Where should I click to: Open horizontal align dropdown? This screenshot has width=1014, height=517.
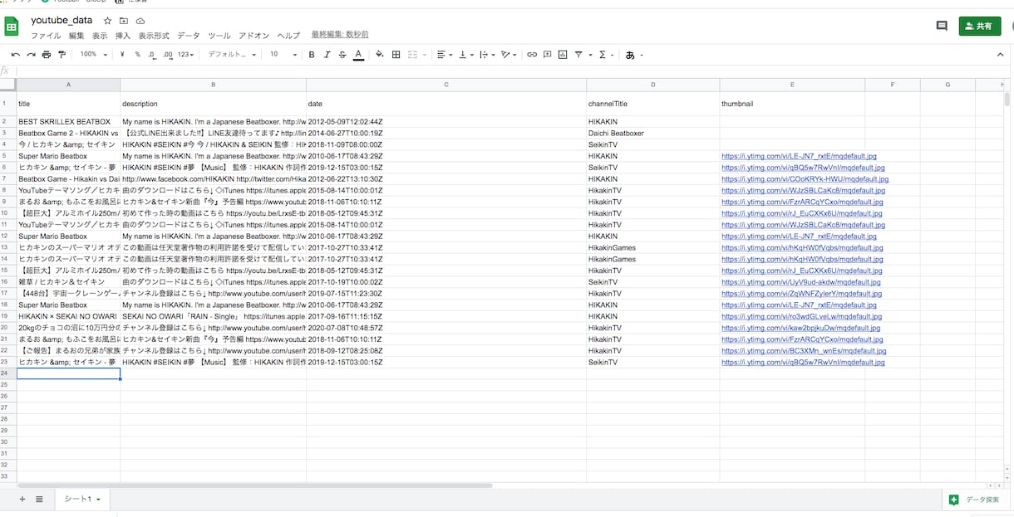pos(445,55)
